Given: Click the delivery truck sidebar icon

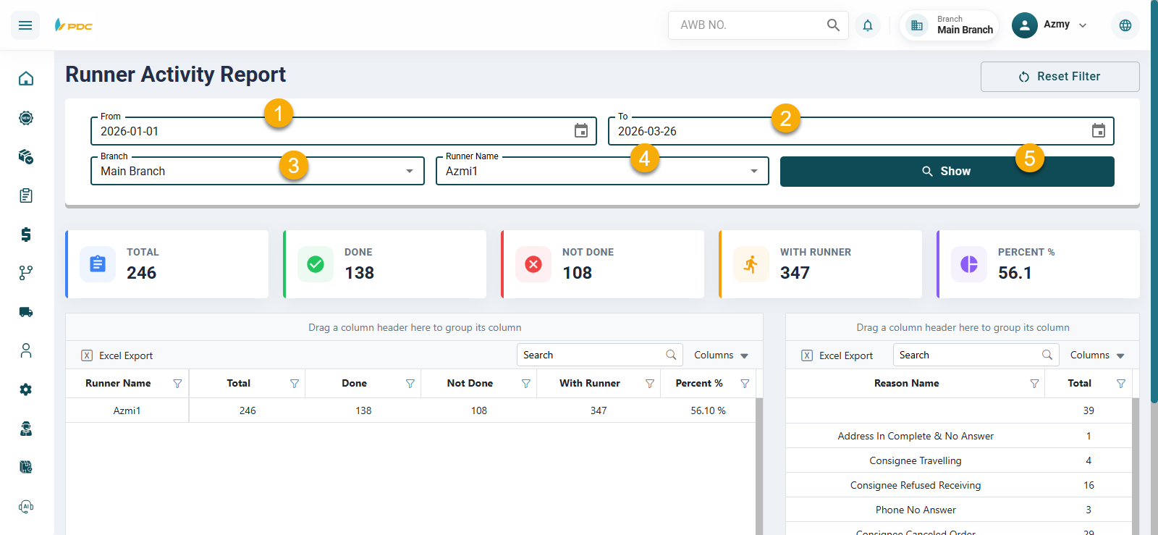Looking at the screenshot, I should coord(26,312).
